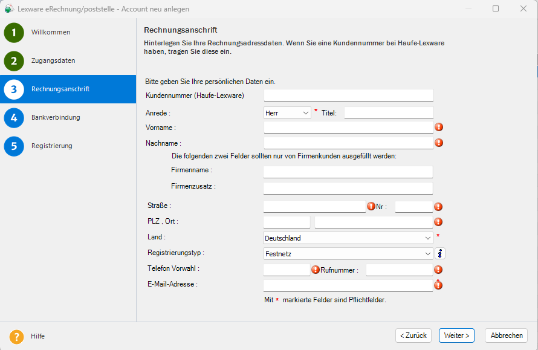
Task: Open the Hilfe link text
Action: tap(37, 336)
